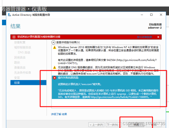Select the 安装 step in the sidebar
The height and width of the screenshot is (128, 169).
[17, 78]
